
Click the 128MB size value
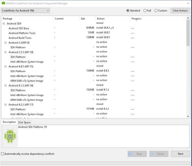pos(90,37)
